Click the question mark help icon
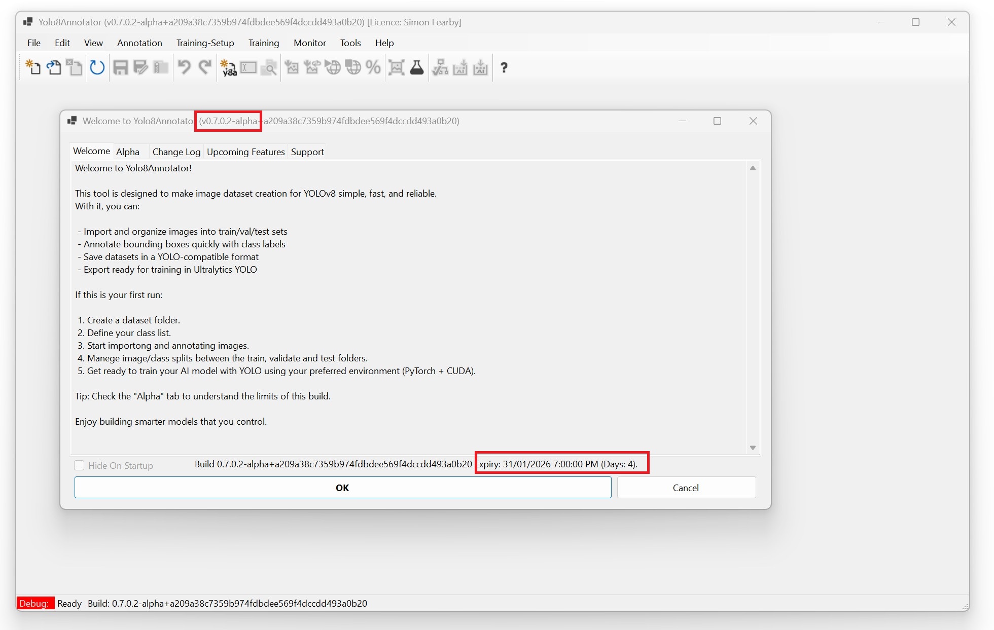994x630 pixels. 504,67
